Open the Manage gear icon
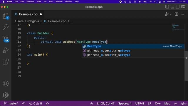 click(x=6, y=95)
